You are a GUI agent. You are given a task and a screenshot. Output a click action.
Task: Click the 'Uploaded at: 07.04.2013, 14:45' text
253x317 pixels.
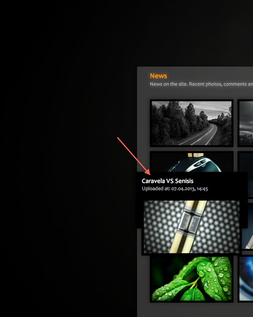[175, 189]
